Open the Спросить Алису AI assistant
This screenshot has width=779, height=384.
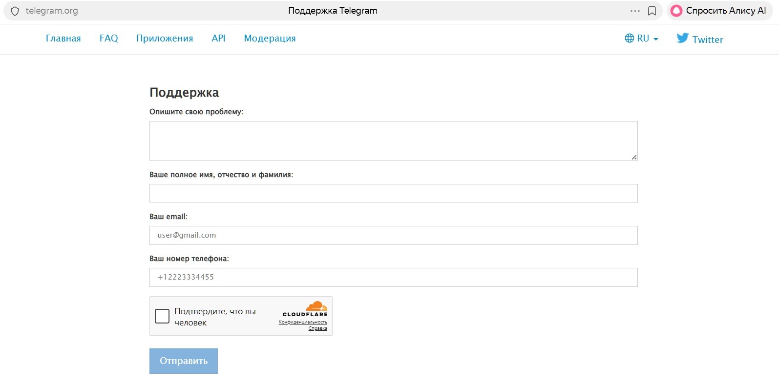tap(719, 11)
